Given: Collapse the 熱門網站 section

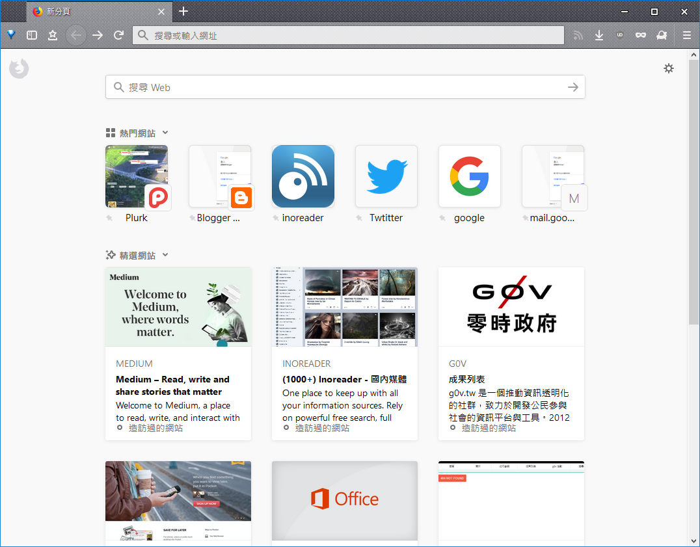Looking at the screenshot, I should coord(165,132).
